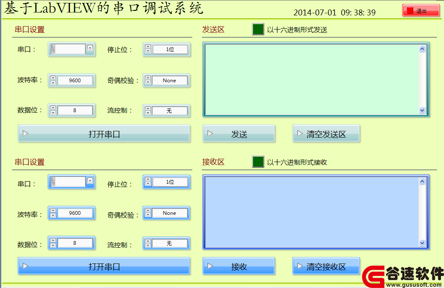Click upper 流控制 stepper arrows
Viewport: 444px width, 288px height.
click(148, 110)
